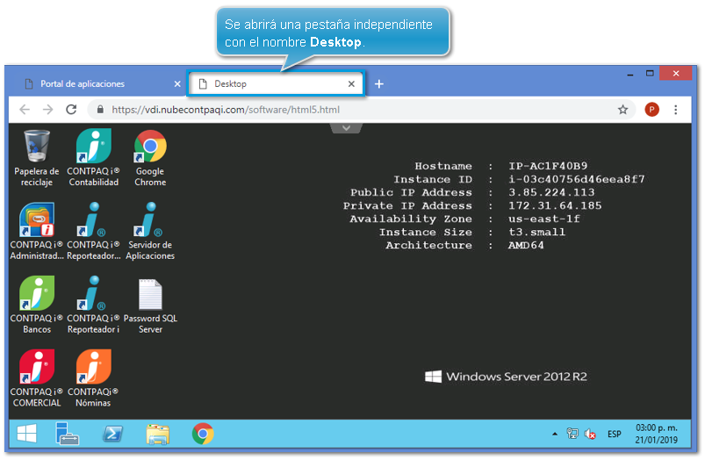Click the Public IP Address 3.85.224.113
The width and height of the screenshot is (705, 460).
click(x=551, y=192)
